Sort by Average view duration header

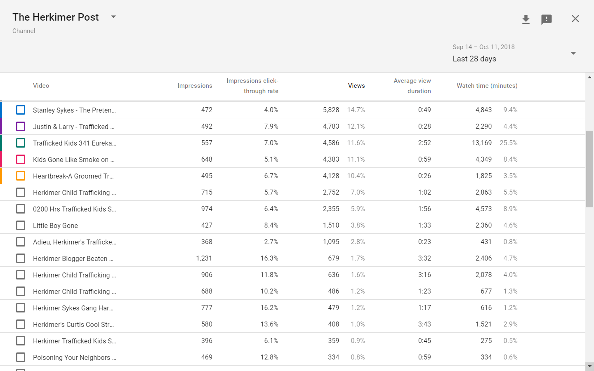[x=412, y=86]
